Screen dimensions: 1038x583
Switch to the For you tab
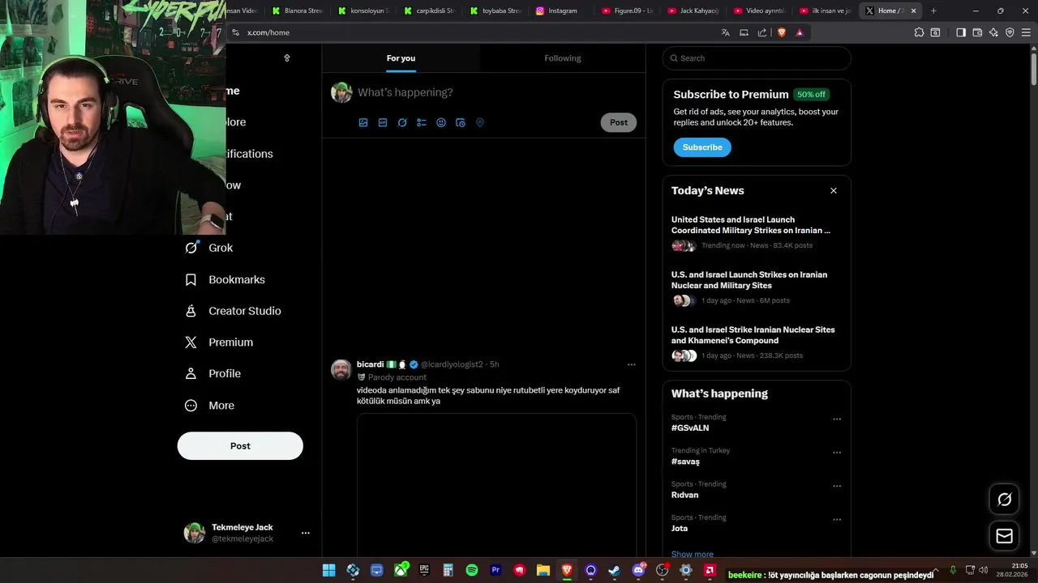(x=401, y=58)
